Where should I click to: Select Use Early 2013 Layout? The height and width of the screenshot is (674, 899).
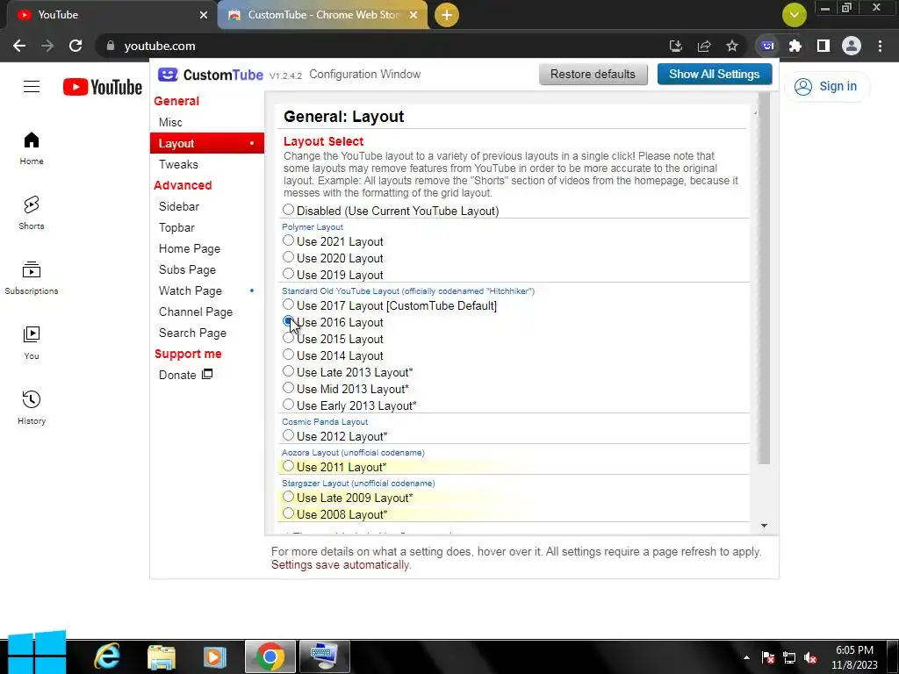(288, 405)
